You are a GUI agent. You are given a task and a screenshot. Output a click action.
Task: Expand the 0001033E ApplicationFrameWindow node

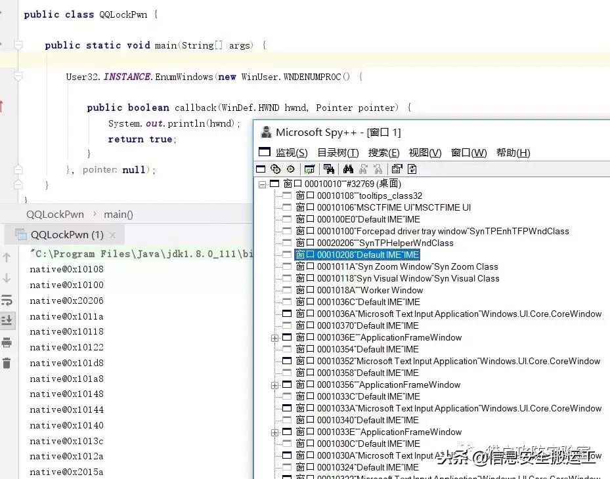[x=274, y=432]
